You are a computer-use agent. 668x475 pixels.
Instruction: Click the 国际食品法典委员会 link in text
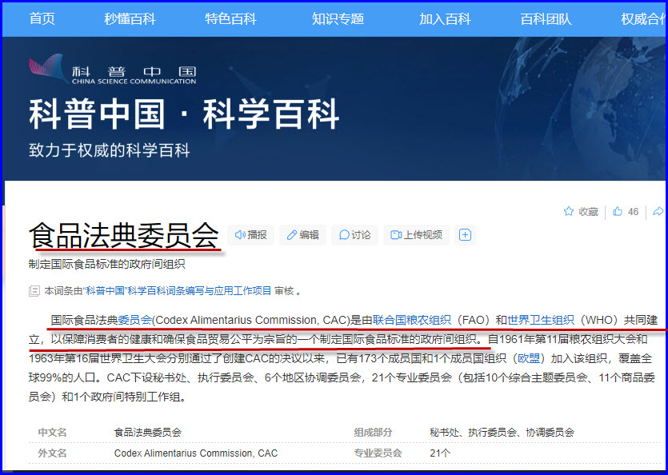[102, 321]
